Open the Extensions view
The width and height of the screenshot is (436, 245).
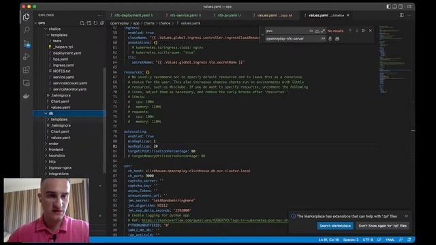(x=27, y=69)
